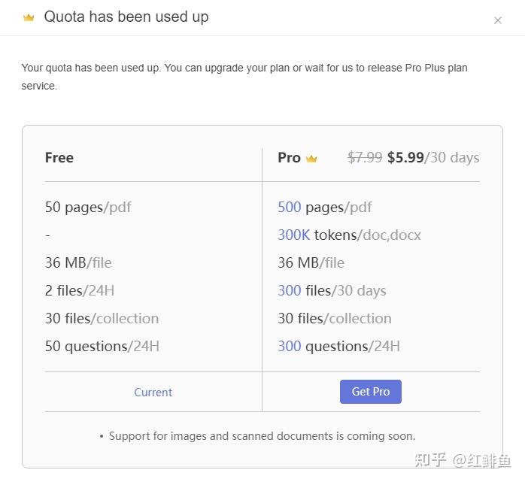
Task: Click the images and scanned documents note
Action: tap(258, 436)
